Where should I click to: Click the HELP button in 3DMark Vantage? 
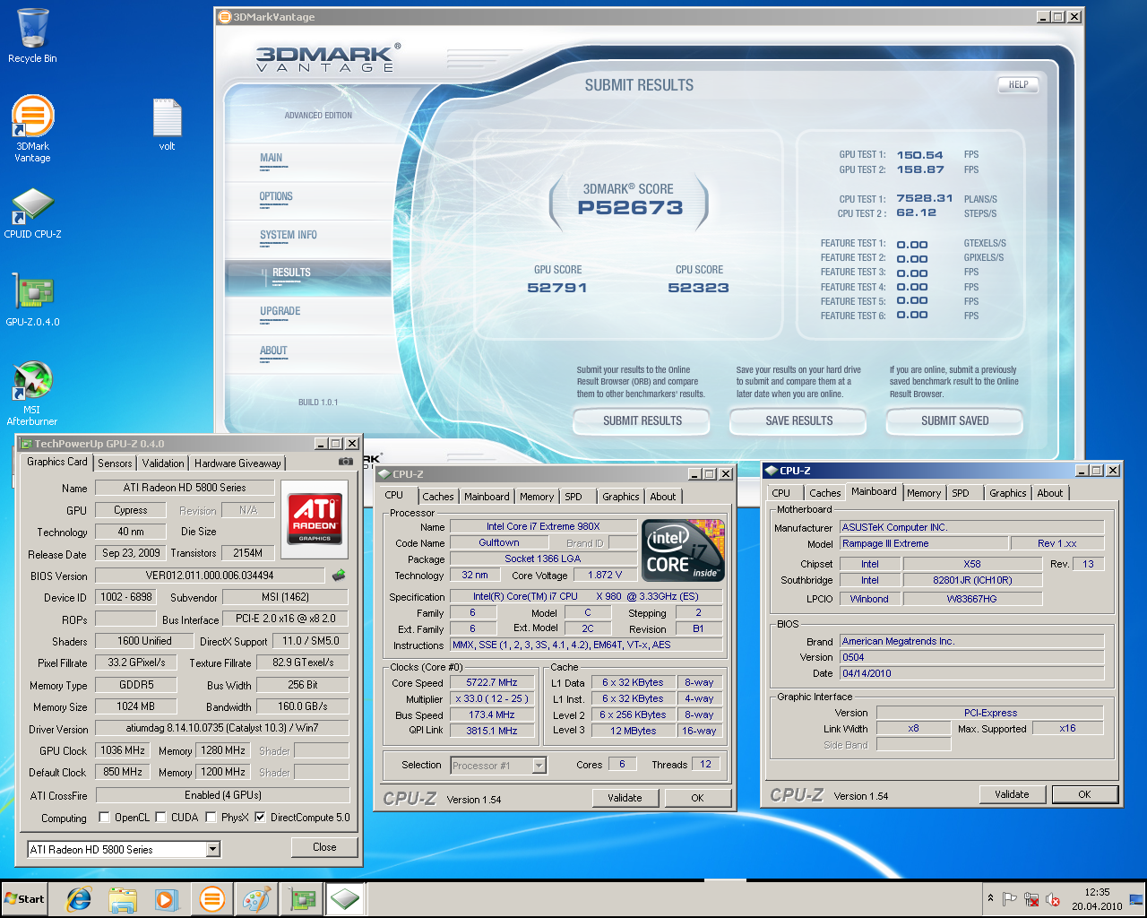pyautogui.click(x=1018, y=85)
